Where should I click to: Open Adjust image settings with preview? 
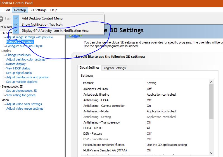pos(30,37)
